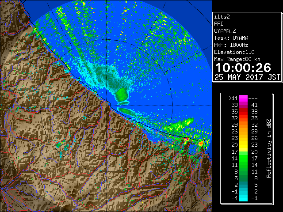Screen dimensions: 283x212
Task: Click the red 35–38 dBZ legend swatch
Action: (x=243, y=112)
